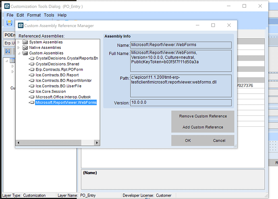Open the Tools menu
Screen dimensions: 278x199
pos(49,15)
